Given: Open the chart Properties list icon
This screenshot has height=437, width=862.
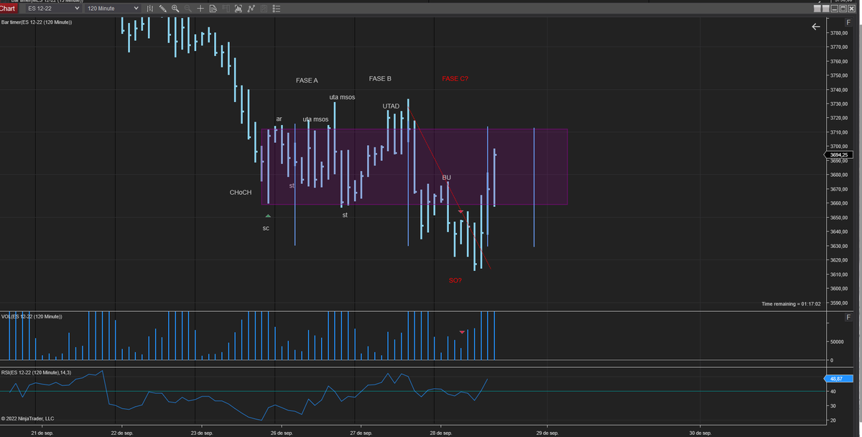Looking at the screenshot, I should click(277, 9).
